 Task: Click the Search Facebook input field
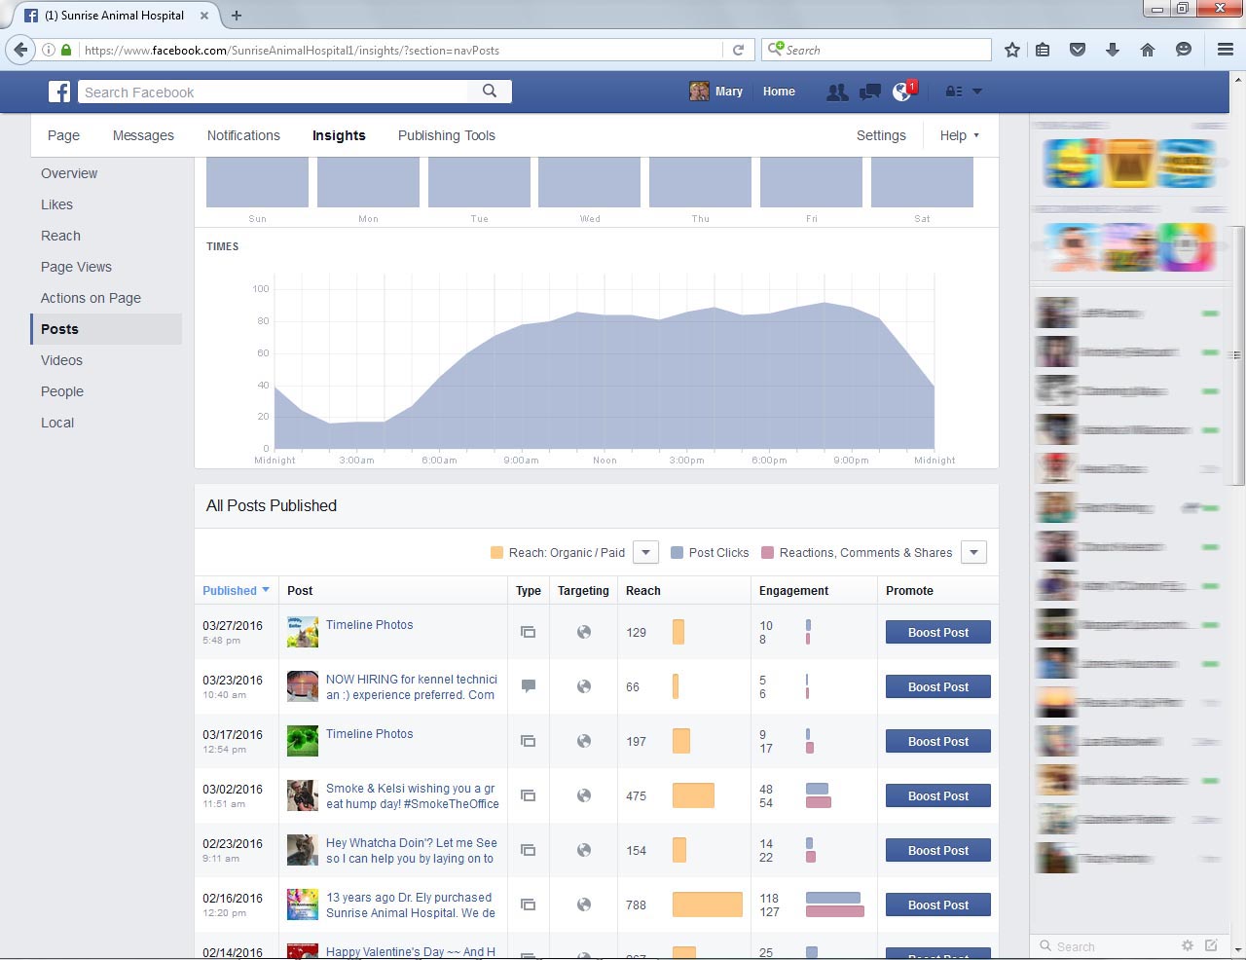(x=273, y=92)
